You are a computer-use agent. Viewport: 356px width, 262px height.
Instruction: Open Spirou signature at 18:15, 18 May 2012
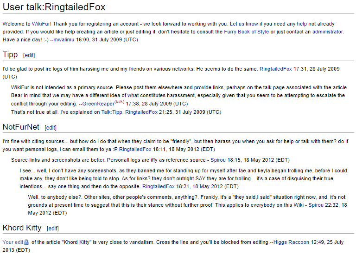click(218, 160)
